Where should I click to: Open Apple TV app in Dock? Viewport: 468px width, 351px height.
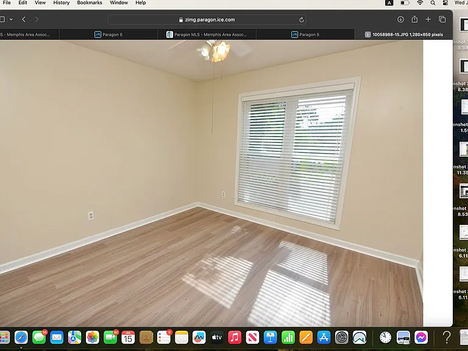217,338
